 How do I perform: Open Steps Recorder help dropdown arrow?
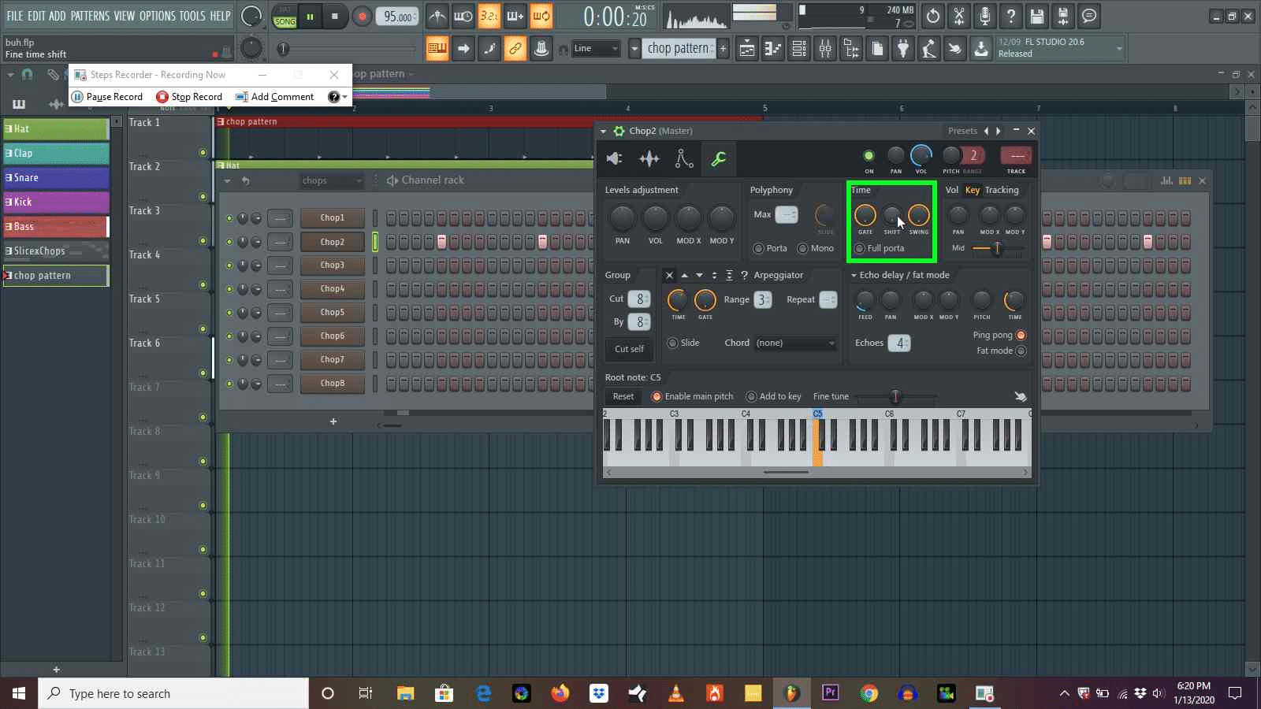[x=344, y=97]
